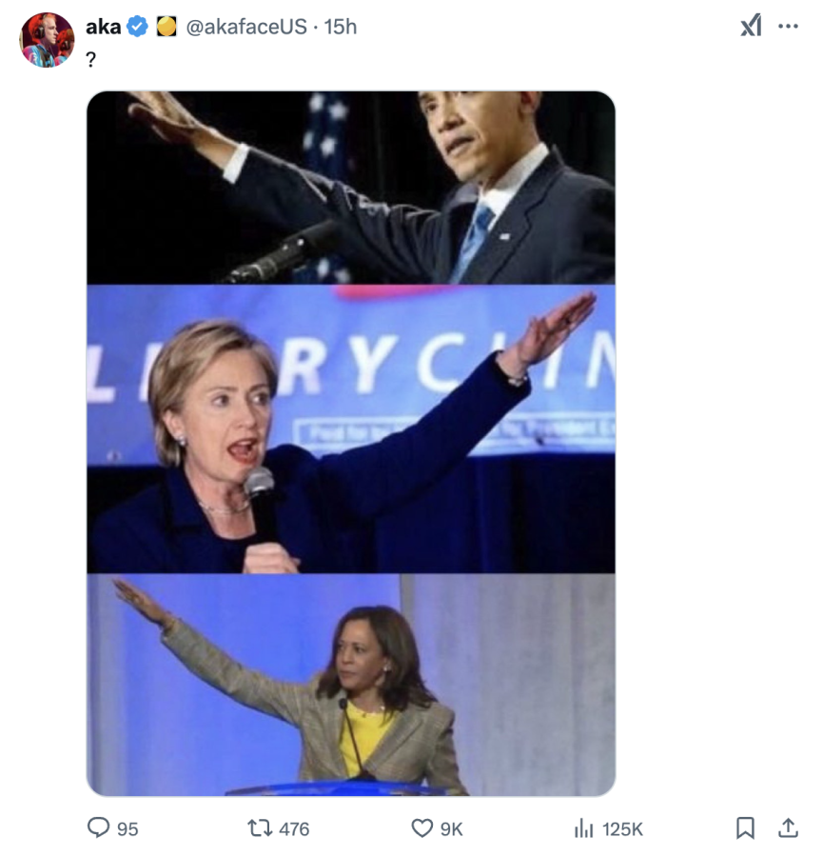Screen dimensions: 823x857
Task: Open the aka profile avatar
Action: point(46,40)
